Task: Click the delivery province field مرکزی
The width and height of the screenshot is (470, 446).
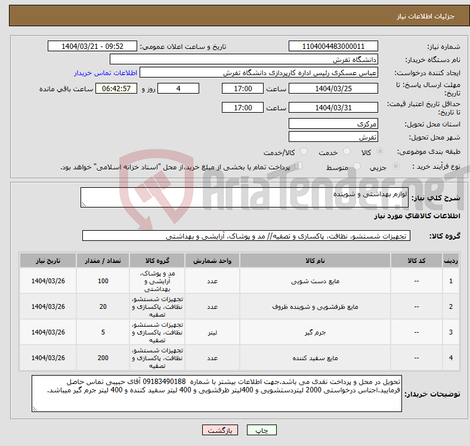Action: pyautogui.click(x=333, y=123)
